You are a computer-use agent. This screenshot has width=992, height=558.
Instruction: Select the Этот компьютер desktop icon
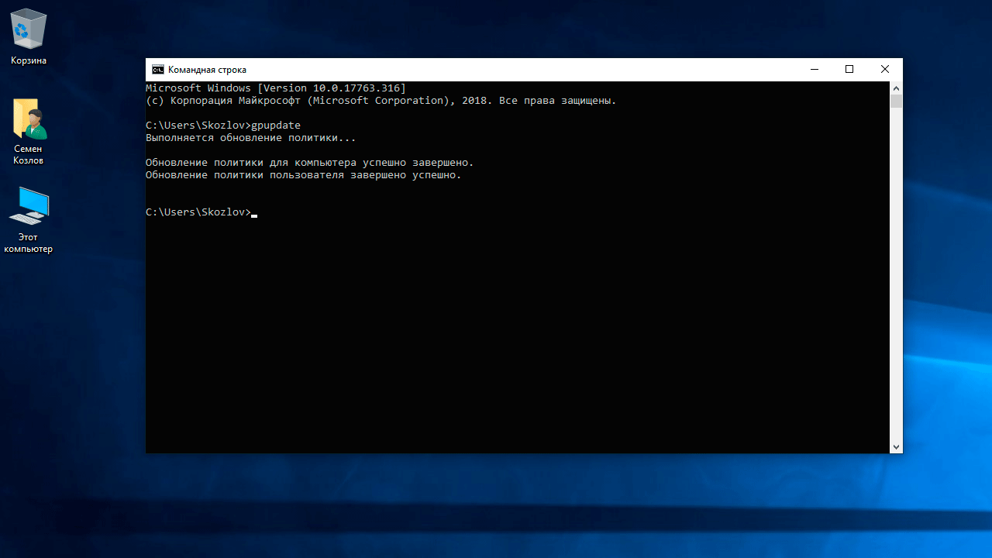coord(29,207)
